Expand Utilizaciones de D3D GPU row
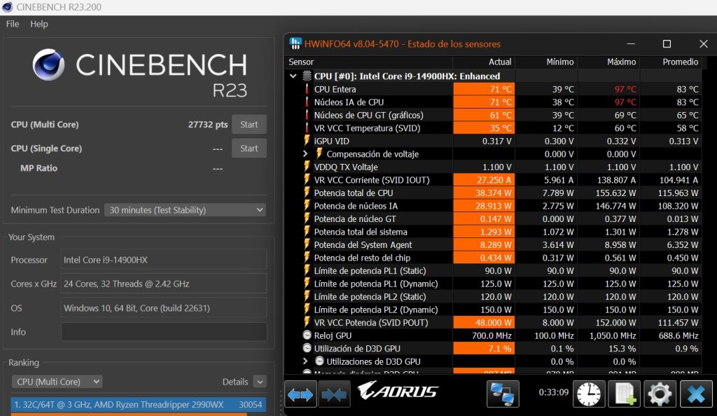Viewport: 717px width, 416px height. tap(305, 361)
